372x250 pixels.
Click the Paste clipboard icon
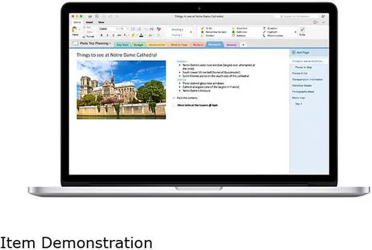point(74,30)
